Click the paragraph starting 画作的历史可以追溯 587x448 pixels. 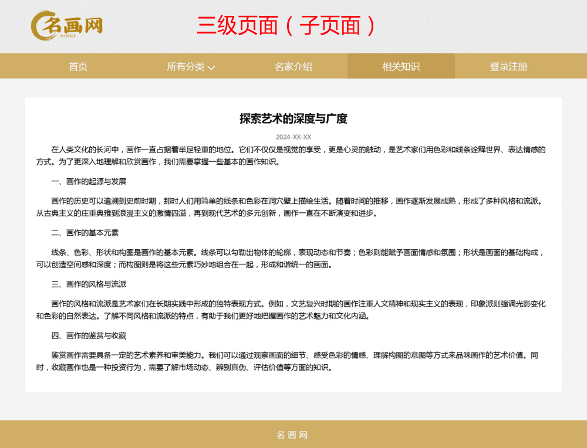291,207
